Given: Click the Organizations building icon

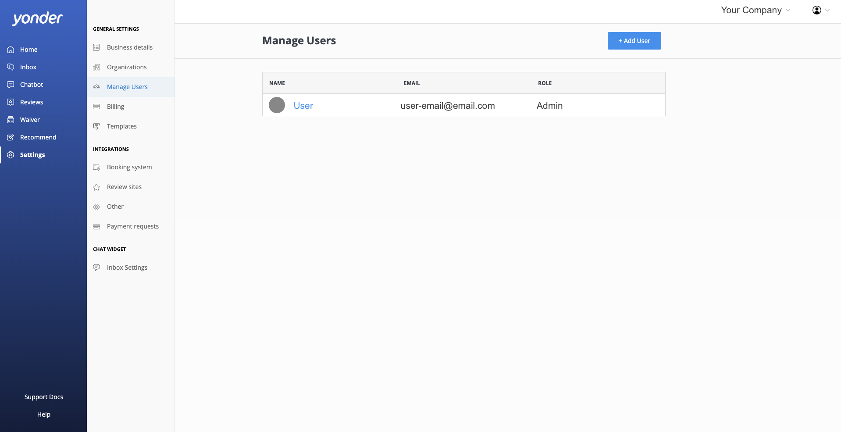Looking at the screenshot, I should pos(96,67).
